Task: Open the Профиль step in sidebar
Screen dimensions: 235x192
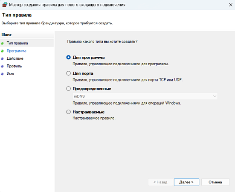Action: [x=14, y=66]
